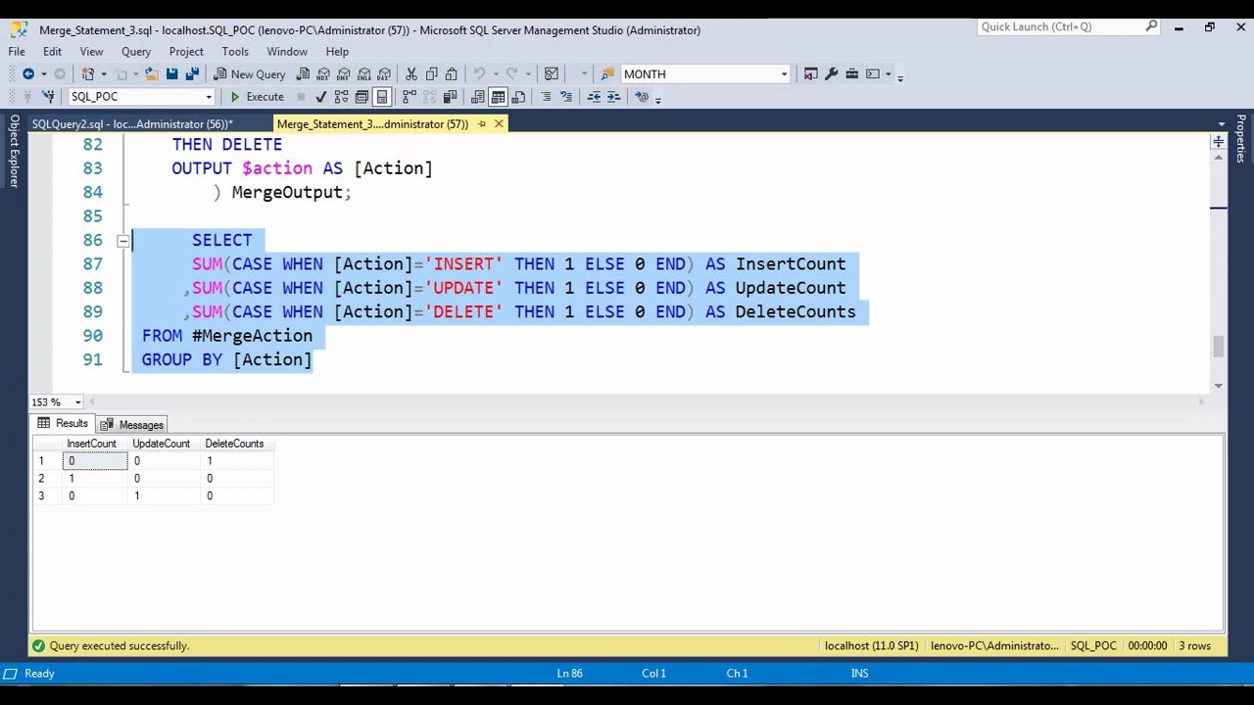Open the File menu
Screen dimensions: 1254x705
pos(17,52)
